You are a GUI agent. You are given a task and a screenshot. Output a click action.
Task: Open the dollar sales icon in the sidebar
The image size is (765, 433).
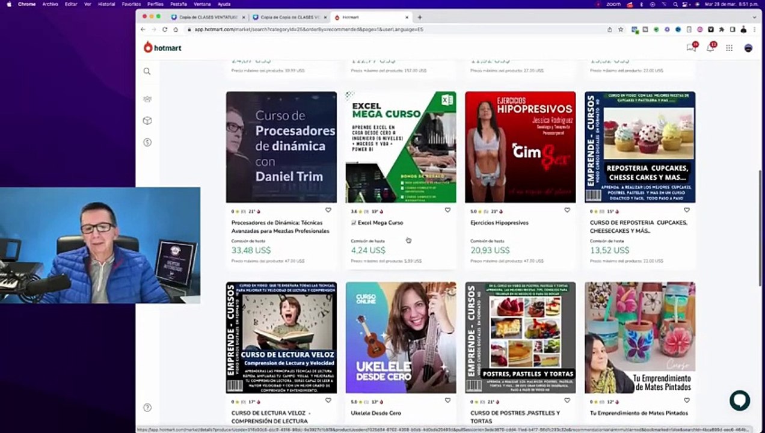[x=147, y=143]
